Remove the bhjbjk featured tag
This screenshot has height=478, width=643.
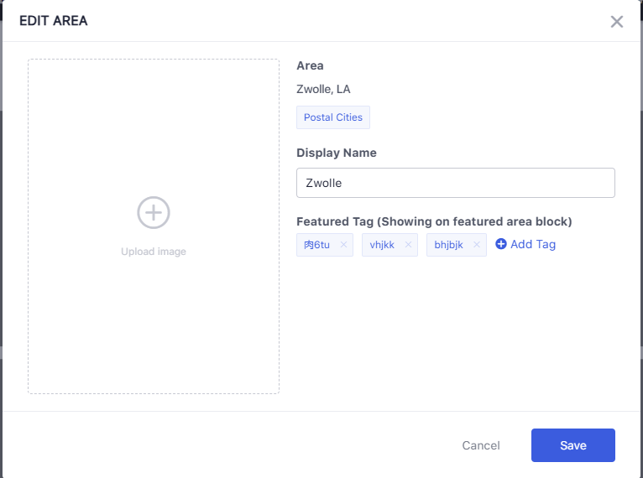(477, 245)
